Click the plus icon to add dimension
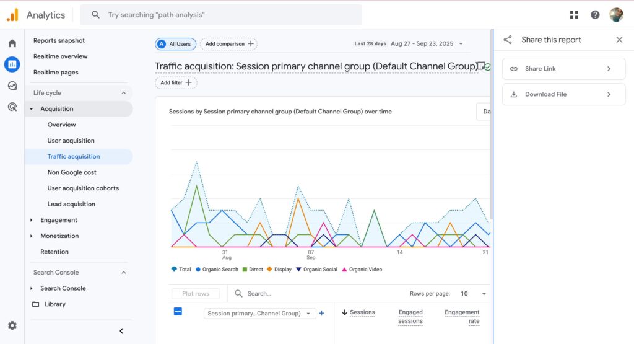This screenshot has width=634, height=344. tap(321, 313)
